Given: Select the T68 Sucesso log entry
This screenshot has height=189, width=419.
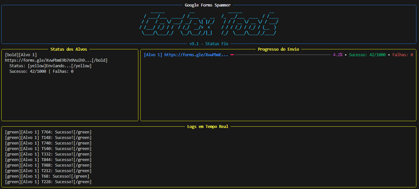Looking at the screenshot, I should click(x=47, y=176).
